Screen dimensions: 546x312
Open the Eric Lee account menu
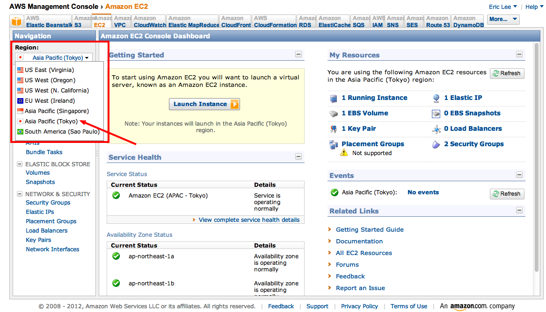(x=503, y=7)
